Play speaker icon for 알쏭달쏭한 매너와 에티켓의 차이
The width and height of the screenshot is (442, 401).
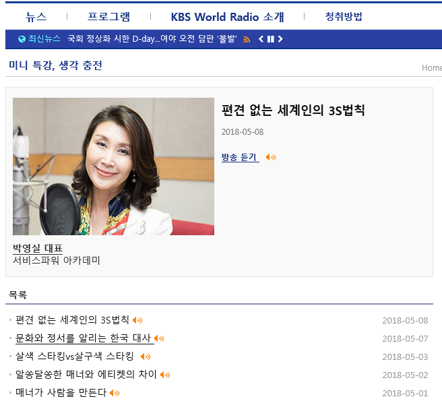point(165,375)
